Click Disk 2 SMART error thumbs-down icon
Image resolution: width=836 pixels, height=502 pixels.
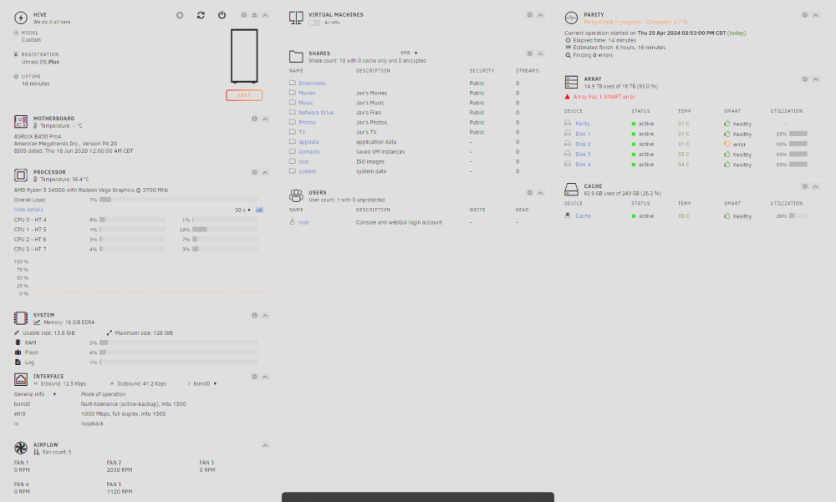point(726,144)
